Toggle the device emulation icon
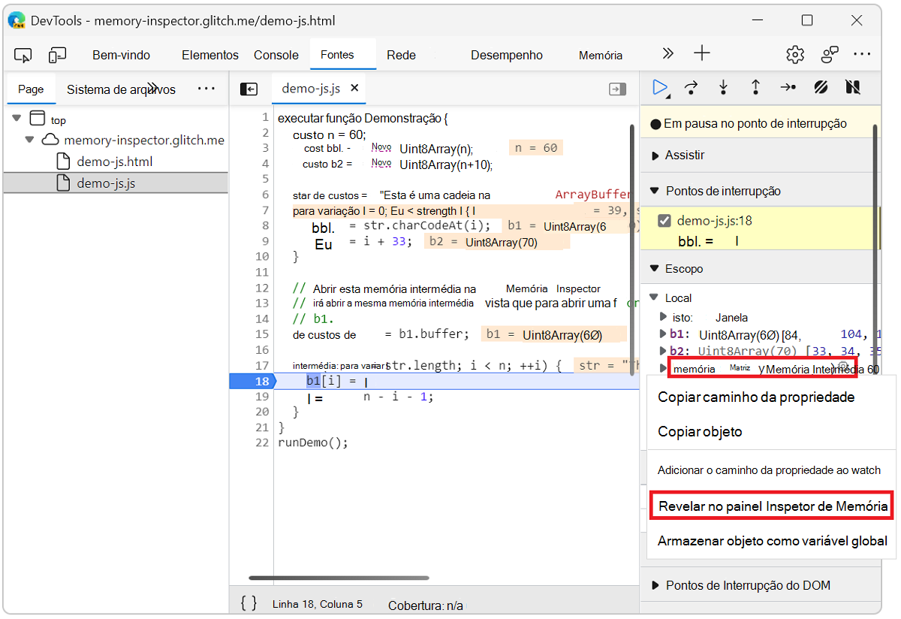 click(57, 55)
